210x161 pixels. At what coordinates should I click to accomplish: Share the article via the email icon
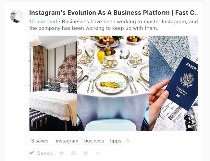point(74,153)
